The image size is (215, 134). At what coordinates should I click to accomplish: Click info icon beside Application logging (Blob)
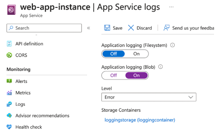160,67
